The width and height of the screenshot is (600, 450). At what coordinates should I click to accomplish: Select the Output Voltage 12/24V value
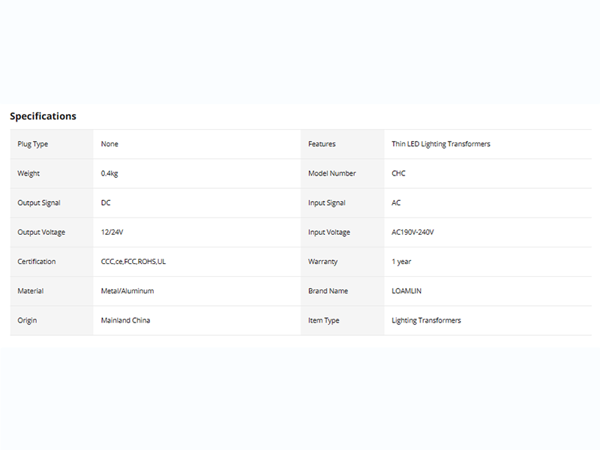[x=112, y=232]
